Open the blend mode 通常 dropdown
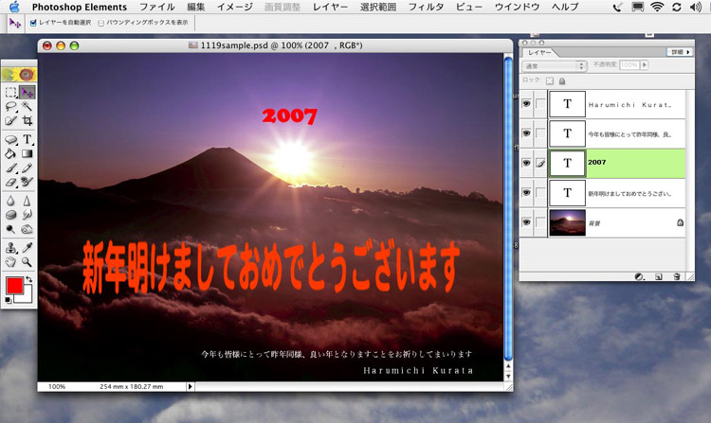The image size is (711, 423). (555, 66)
